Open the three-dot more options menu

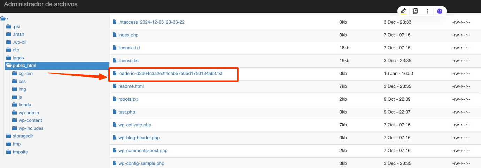point(427,11)
